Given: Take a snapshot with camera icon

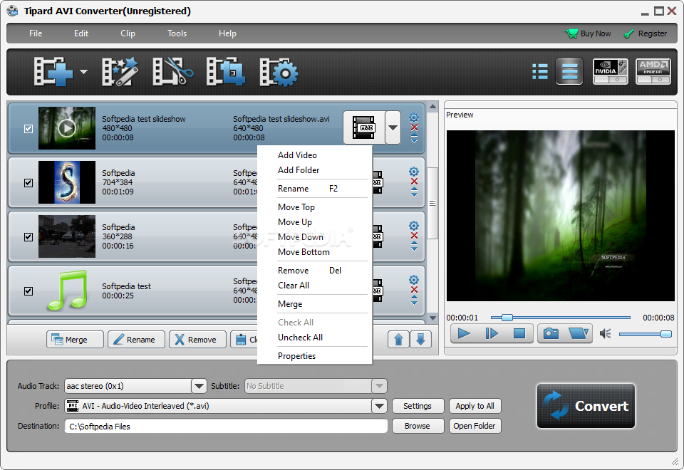Looking at the screenshot, I should (551, 333).
